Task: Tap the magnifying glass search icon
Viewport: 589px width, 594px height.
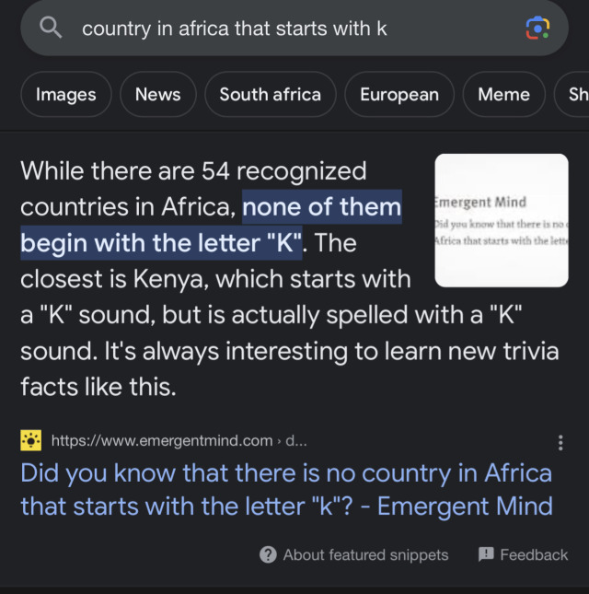Action: pos(52,29)
